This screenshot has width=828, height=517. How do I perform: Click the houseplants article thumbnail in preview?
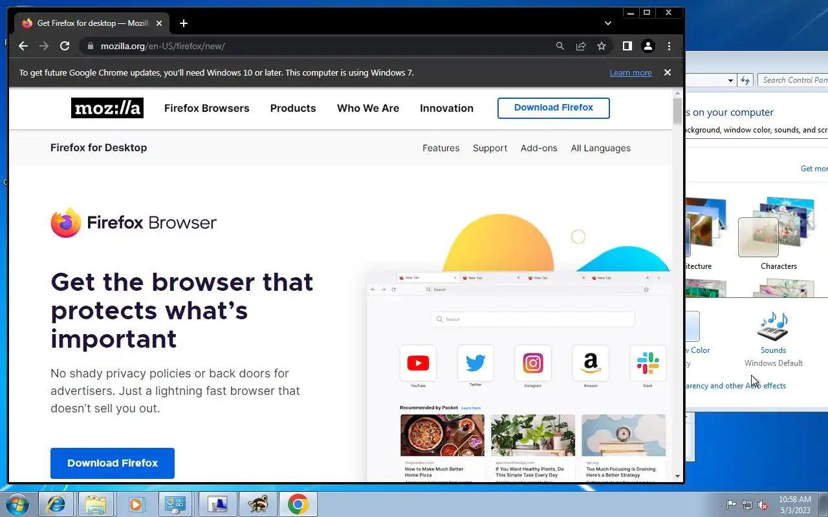tap(533, 436)
